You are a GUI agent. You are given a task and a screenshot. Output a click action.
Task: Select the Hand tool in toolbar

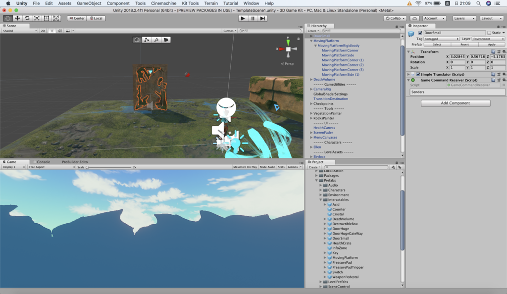pos(7,18)
